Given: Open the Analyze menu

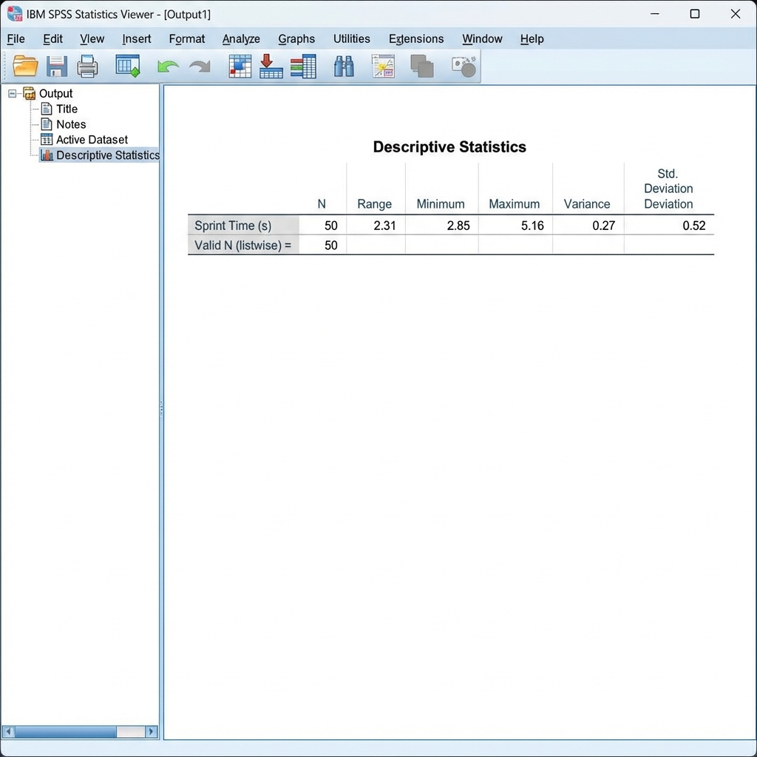Looking at the screenshot, I should coord(241,39).
